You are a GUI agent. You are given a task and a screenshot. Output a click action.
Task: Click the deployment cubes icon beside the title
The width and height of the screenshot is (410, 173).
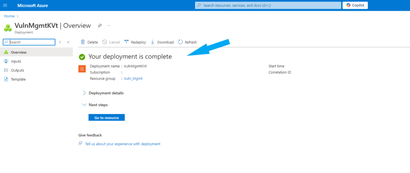(8, 28)
